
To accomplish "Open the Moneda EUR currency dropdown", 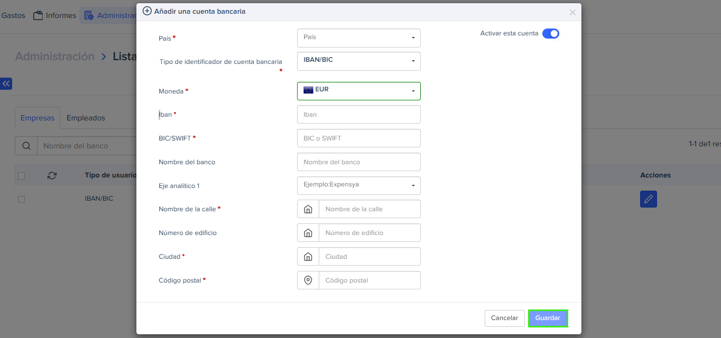I will (358, 91).
